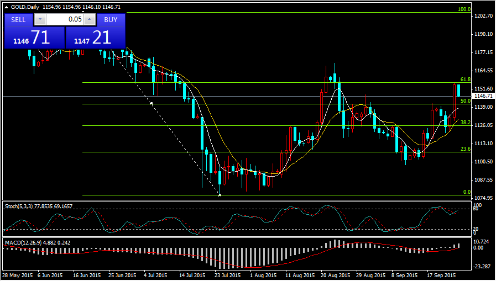Click the current price tag 1146.71

(x=483, y=96)
